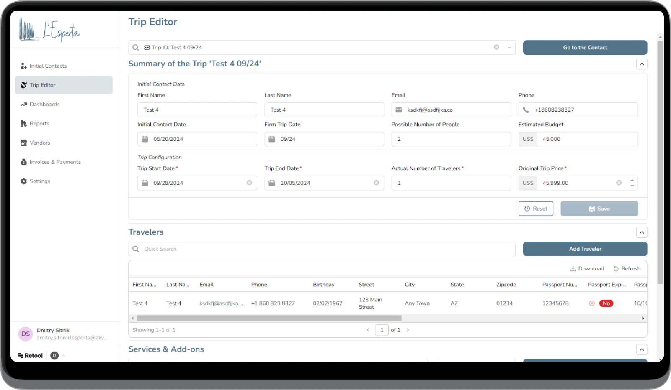Select Trip Editor in the sidebar
This screenshot has width=671, height=390.
pos(64,85)
